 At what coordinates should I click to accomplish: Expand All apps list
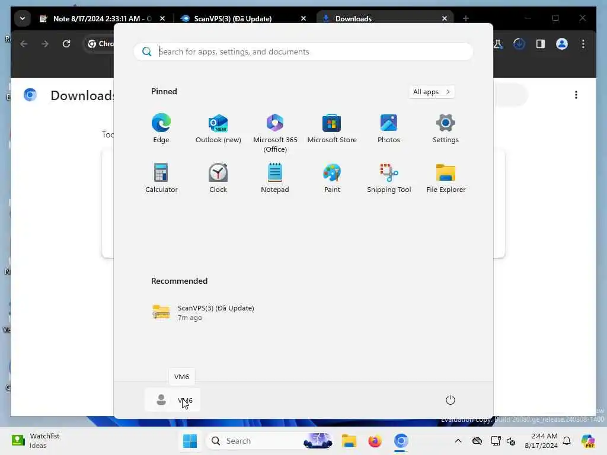coord(432,92)
